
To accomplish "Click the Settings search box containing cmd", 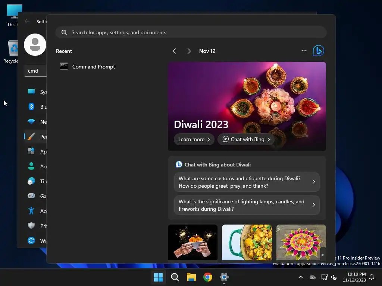I will pos(35,71).
